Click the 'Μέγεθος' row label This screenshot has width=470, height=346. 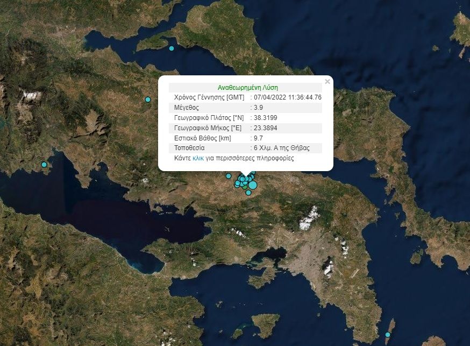[x=187, y=108]
